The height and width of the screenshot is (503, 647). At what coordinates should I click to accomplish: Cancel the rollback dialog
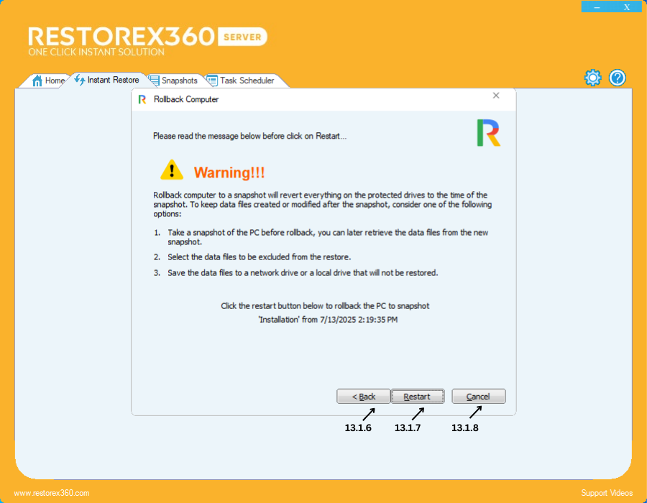tap(478, 396)
